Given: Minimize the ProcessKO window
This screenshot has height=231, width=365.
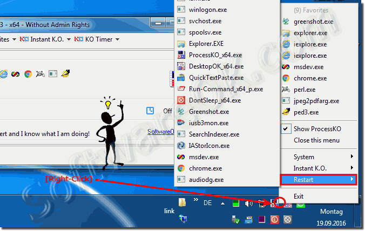Looking at the screenshot, I should 158,23.
